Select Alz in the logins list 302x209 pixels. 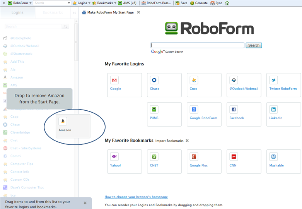point(13,70)
